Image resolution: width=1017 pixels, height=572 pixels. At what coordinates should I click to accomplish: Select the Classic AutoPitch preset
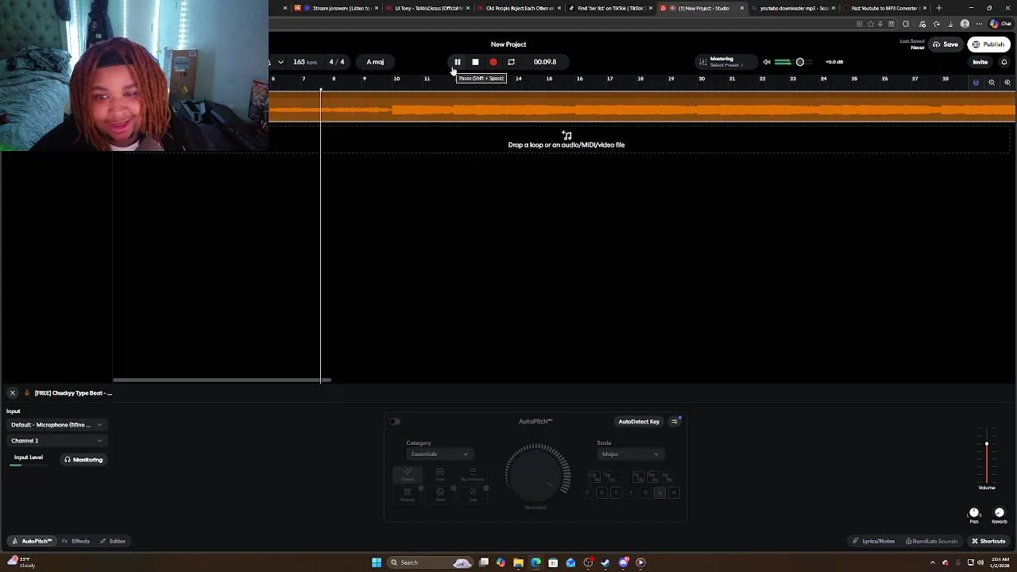(408, 474)
